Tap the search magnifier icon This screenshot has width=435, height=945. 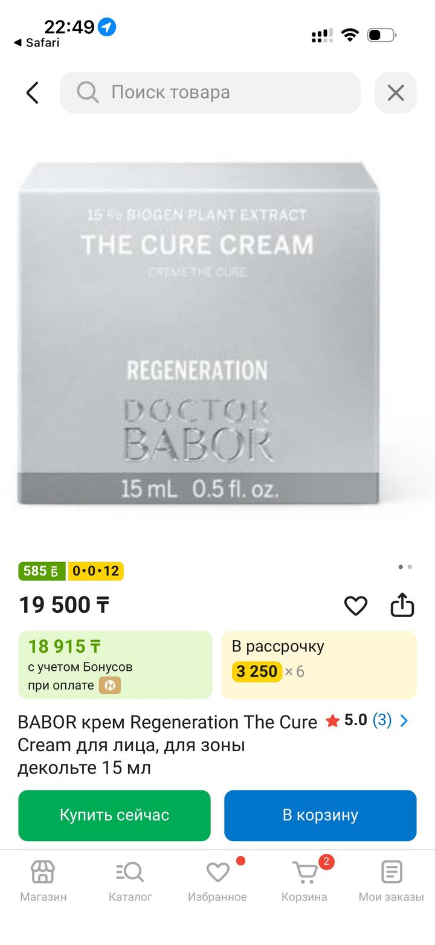(88, 93)
